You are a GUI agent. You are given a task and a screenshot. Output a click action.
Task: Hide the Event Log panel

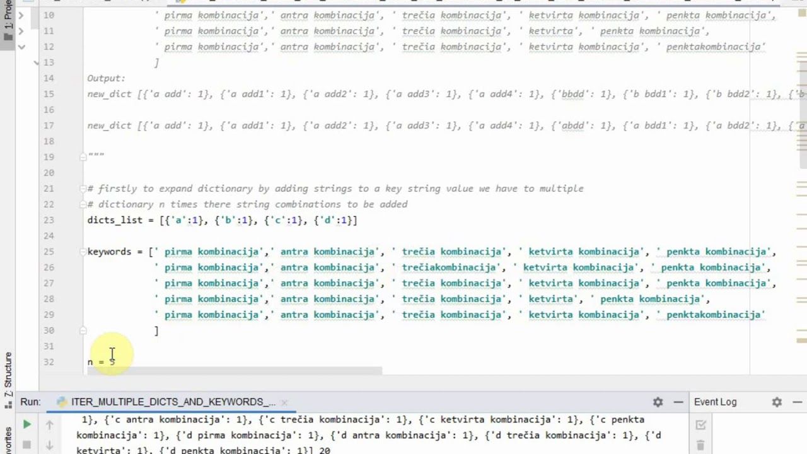[797, 402]
